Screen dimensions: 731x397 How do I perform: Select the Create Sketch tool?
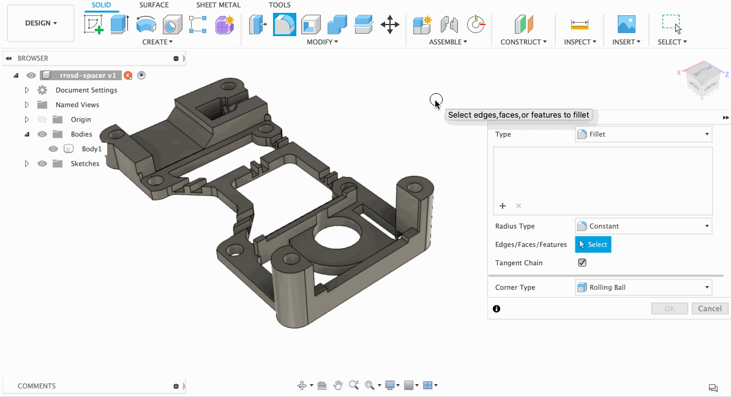coord(93,25)
